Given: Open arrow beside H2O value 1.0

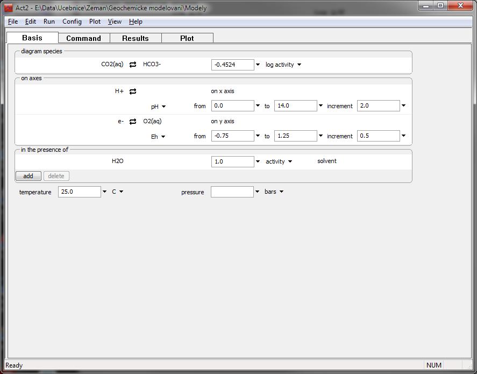Looking at the screenshot, I should click(258, 161).
